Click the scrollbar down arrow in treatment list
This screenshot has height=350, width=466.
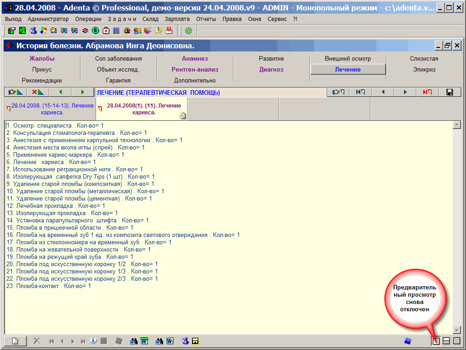pyautogui.click(x=457, y=330)
